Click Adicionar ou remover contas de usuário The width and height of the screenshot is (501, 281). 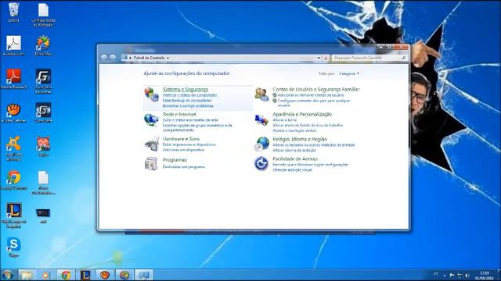click(311, 95)
